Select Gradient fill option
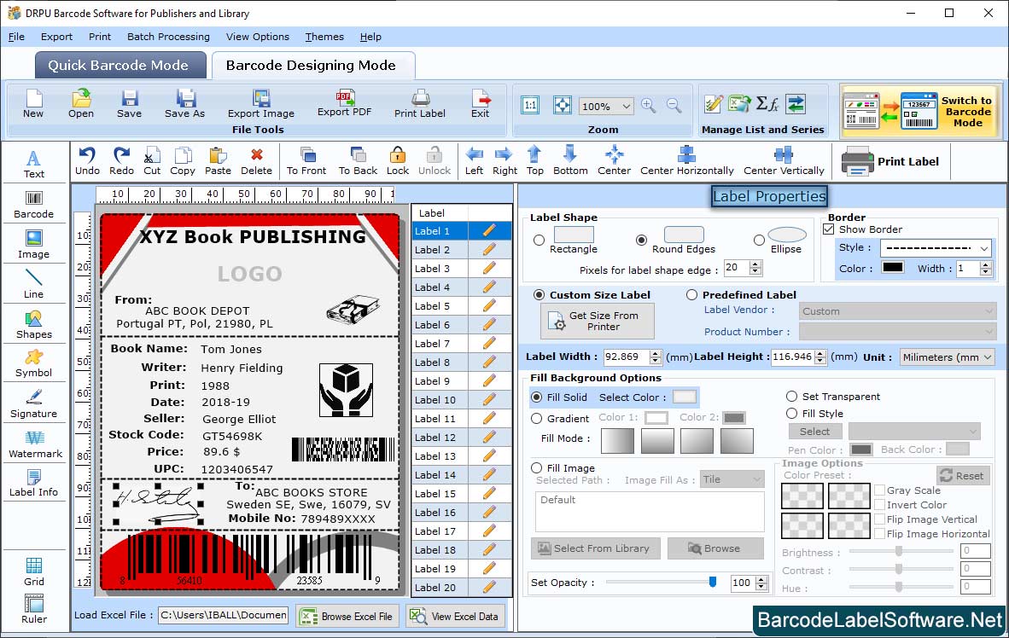This screenshot has width=1009, height=638. [537, 418]
